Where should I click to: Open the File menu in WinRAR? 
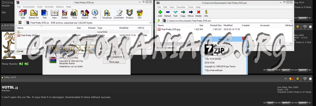point(19,7)
